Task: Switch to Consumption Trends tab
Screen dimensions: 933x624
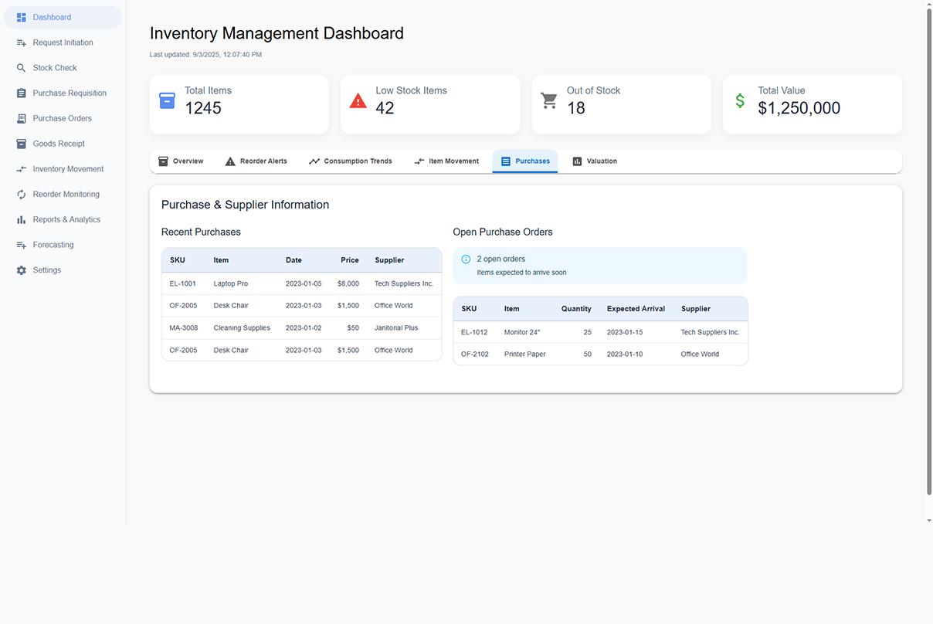Action: click(351, 161)
